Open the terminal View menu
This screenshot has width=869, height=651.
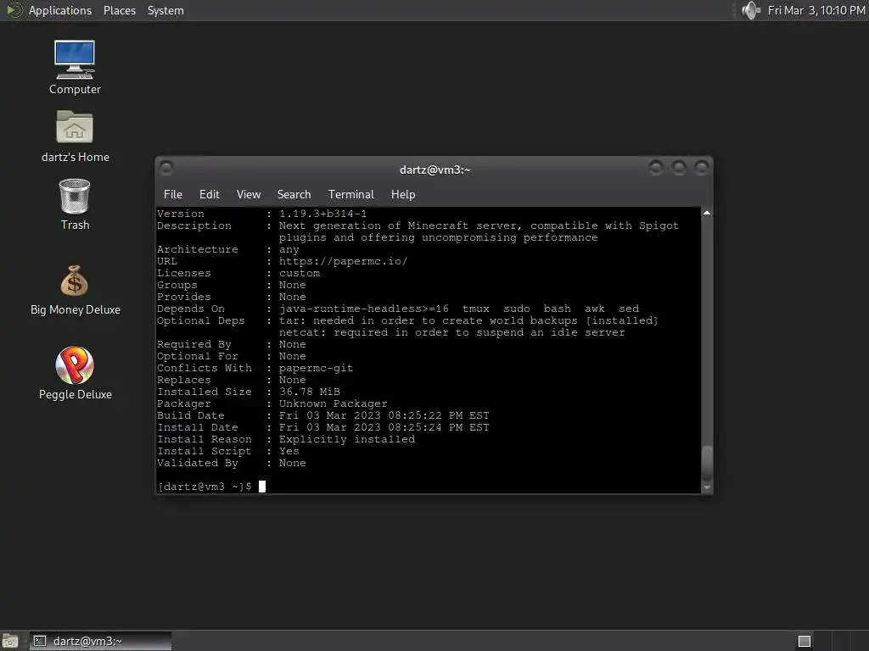pos(249,194)
